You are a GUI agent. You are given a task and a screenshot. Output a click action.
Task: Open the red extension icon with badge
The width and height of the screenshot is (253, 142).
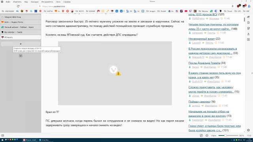pos(238,6)
